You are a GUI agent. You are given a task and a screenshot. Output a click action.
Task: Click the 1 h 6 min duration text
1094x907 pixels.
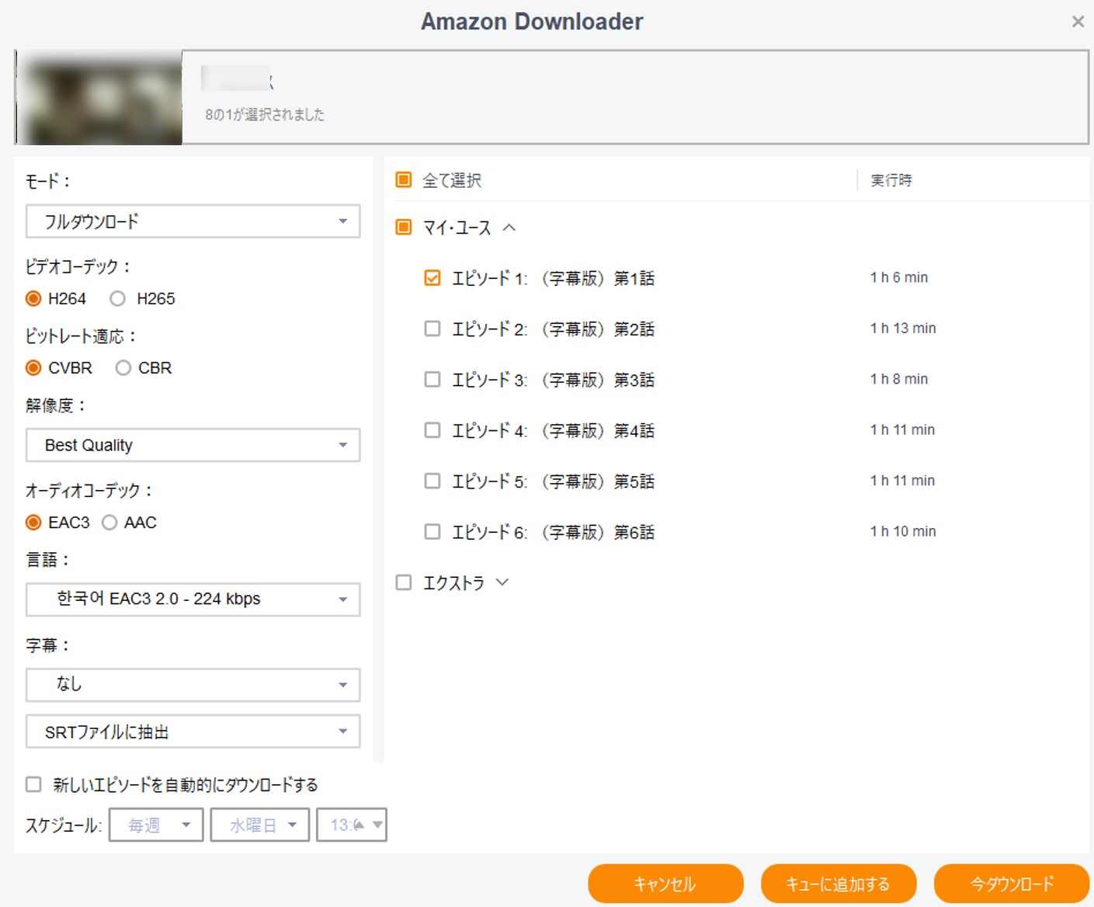[x=899, y=277]
